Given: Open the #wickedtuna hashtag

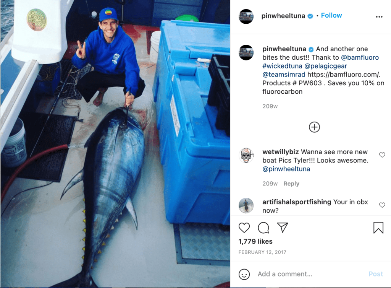Looking at the screenshot, I should pos(282,66).
